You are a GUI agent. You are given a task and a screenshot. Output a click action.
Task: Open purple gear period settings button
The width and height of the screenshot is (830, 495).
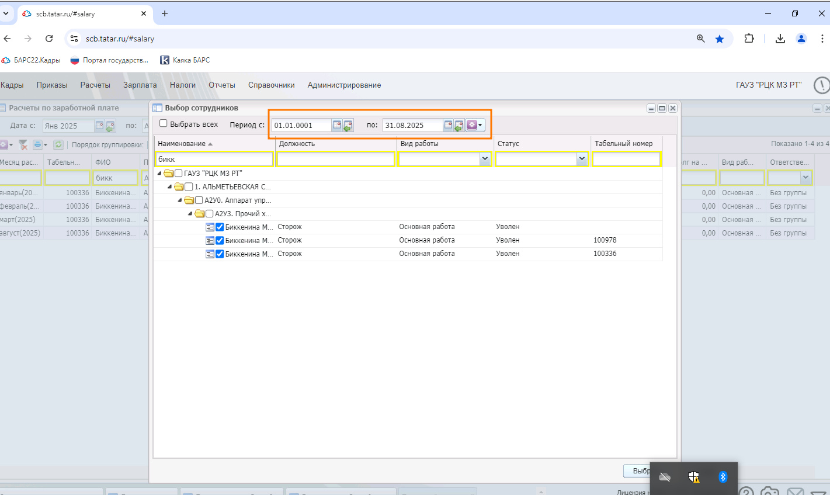coord(474,125)
